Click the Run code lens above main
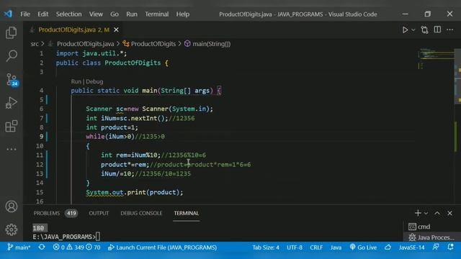The image size is (461, 259). pyautogui.click(x=76, y=81)
